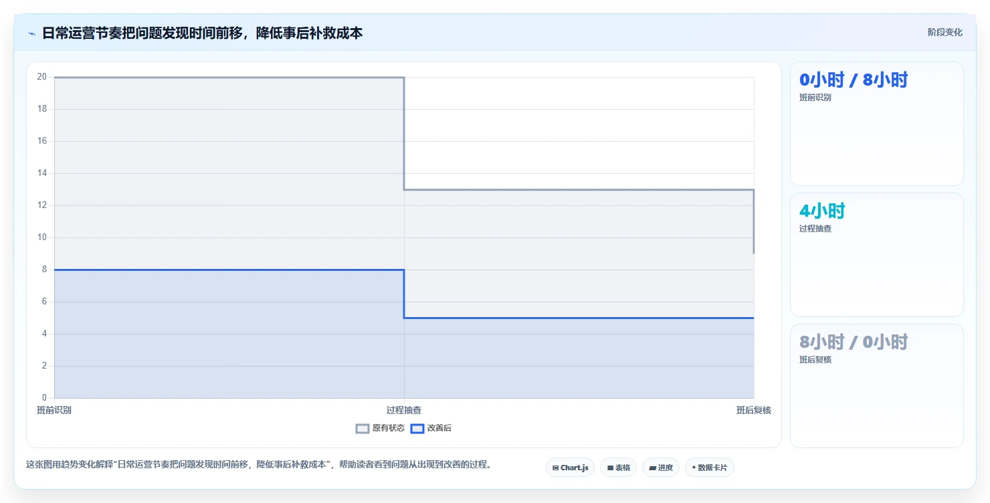The width and height of the screenshot is (990, 503).
Task: Click the 班前识别 caption in first card
Action: pyautogui.click(x=815, y=98)
